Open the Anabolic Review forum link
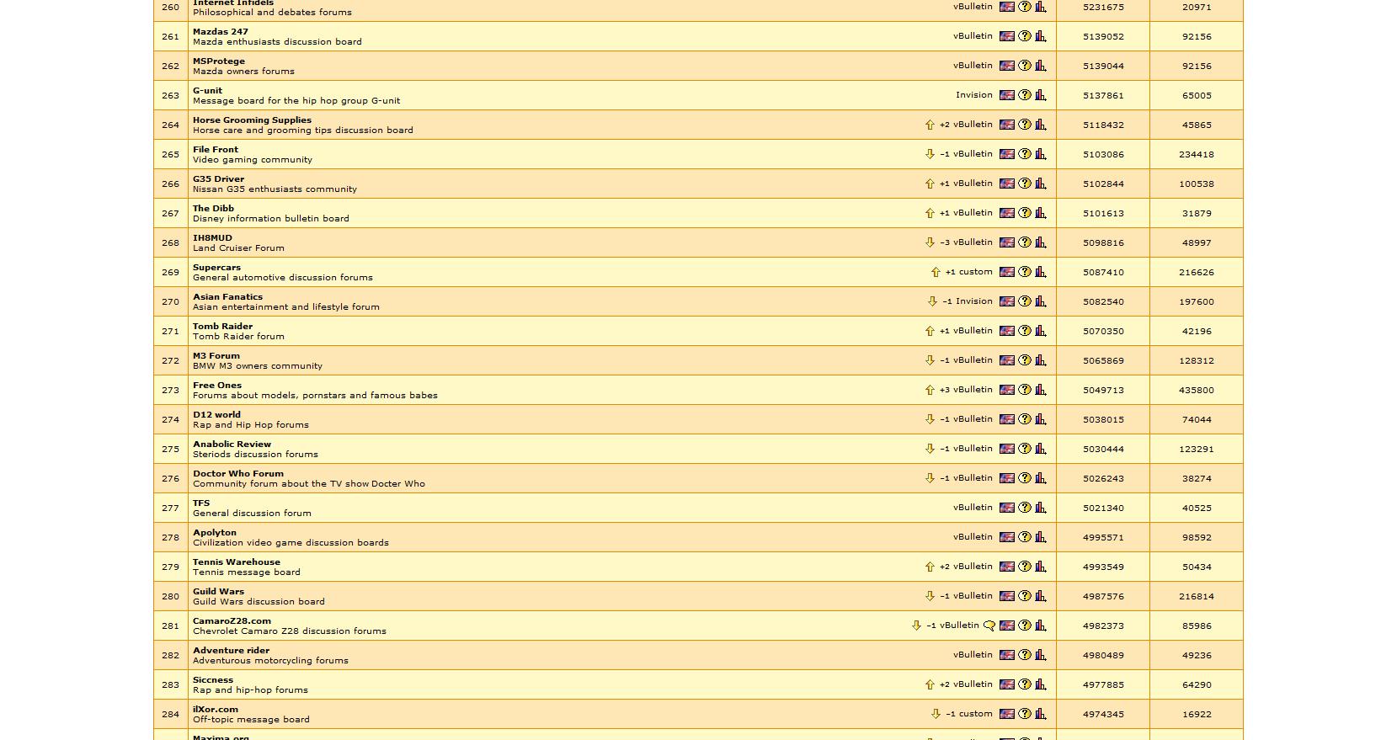 (x=232, y=444)
